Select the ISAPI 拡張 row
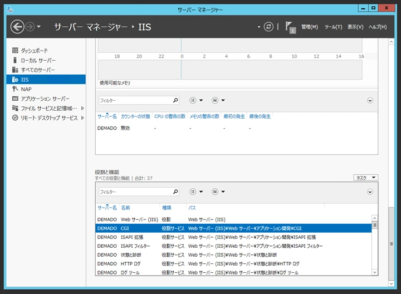This screenshot has width=401, height=294. click(x=233, y=237)
